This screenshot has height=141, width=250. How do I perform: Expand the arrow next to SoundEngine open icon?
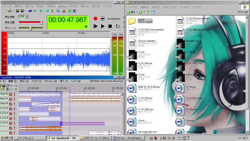(13, 11)
